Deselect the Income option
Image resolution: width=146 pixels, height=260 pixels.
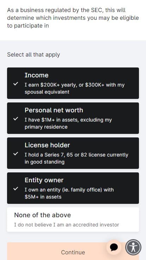[73, 83]
